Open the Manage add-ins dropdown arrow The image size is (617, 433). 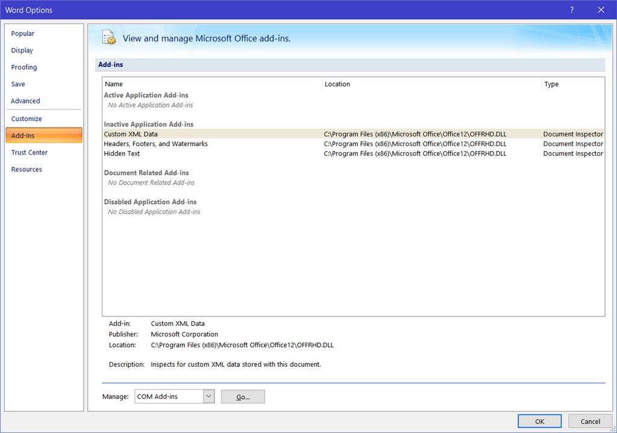click(209, 396)
